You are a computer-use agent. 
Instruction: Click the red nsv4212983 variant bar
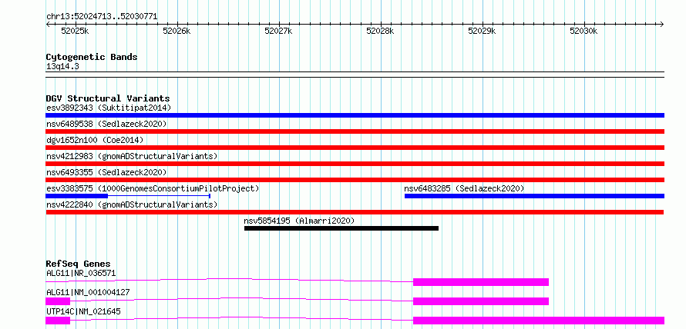pyautogui.click(x=355, y=164)
